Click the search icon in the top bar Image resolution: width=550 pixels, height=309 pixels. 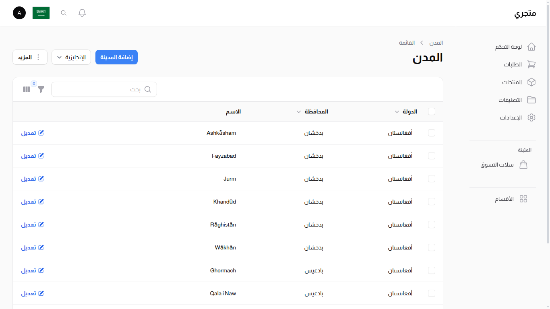click(63, 12)
